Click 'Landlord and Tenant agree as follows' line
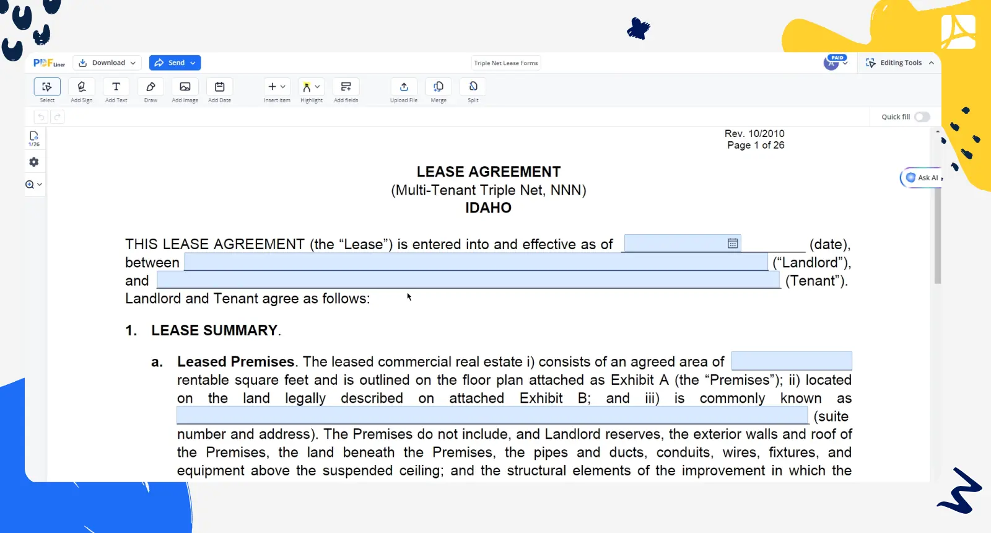991x533 pixels. point(247,299)
